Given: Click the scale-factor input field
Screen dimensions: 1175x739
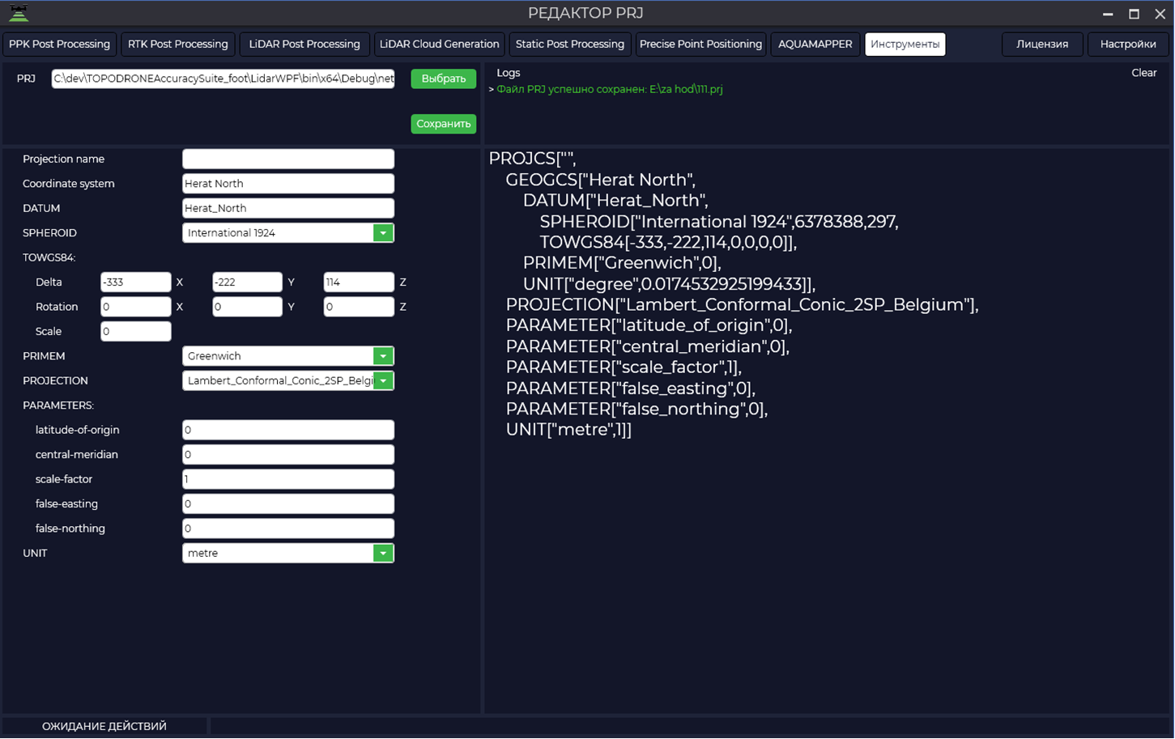Looking at the screenshot, I should click(288, 479).
